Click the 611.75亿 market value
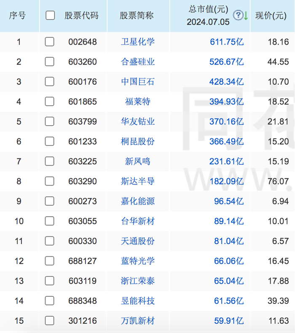The width and height of the screenshot is (295, 333). [x=227, y=42]
